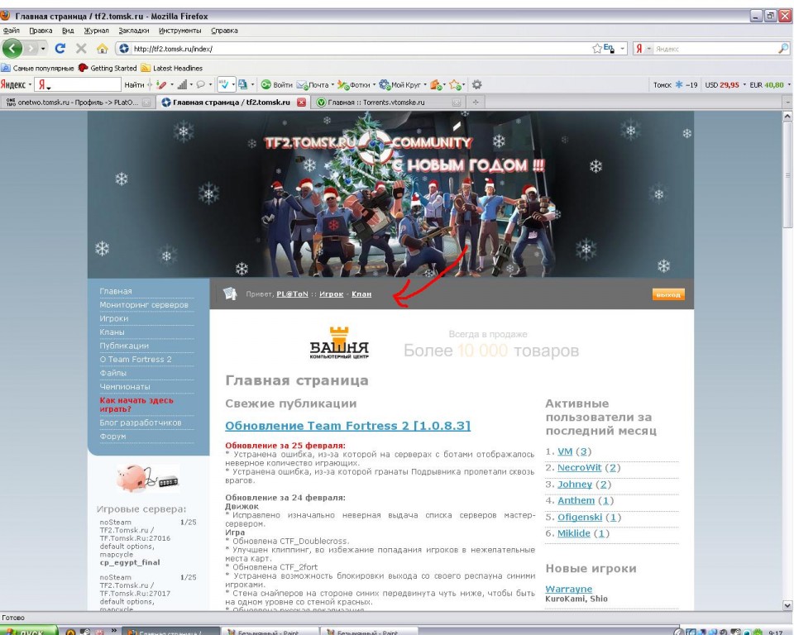Open the Кланы sidebar link
The image size is (794, 635).
112,332
